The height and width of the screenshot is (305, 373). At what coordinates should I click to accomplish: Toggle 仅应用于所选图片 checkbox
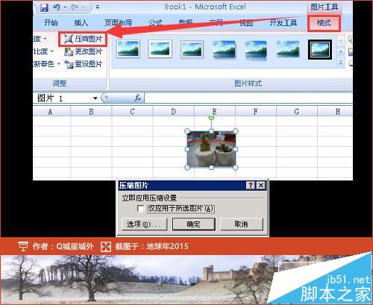(x=140, y=208)
